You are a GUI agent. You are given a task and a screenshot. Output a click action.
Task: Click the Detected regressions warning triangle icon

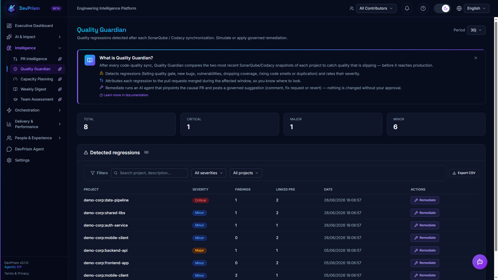coord(86,153)
